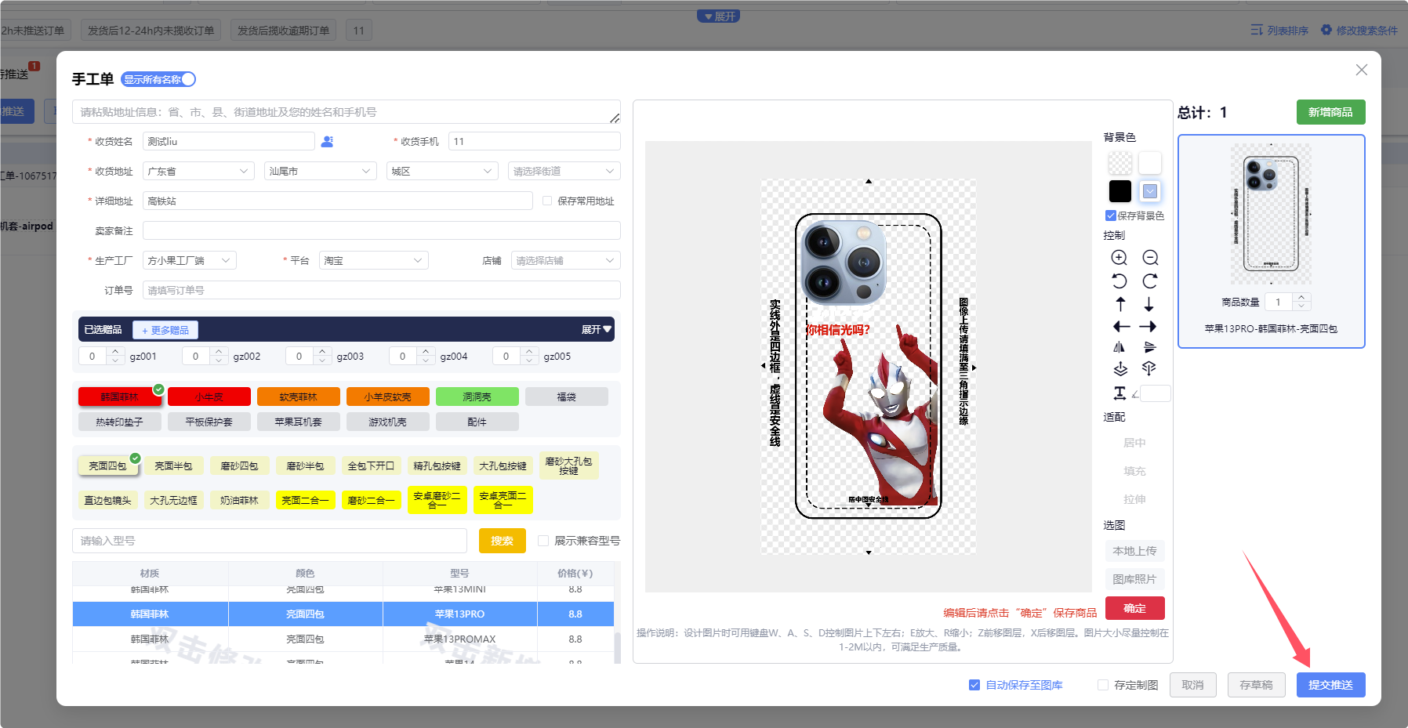Select the 小牛皮 material tab
Image resolution: width=1408 pixels, height=728 pixels.
pos(209,397)
